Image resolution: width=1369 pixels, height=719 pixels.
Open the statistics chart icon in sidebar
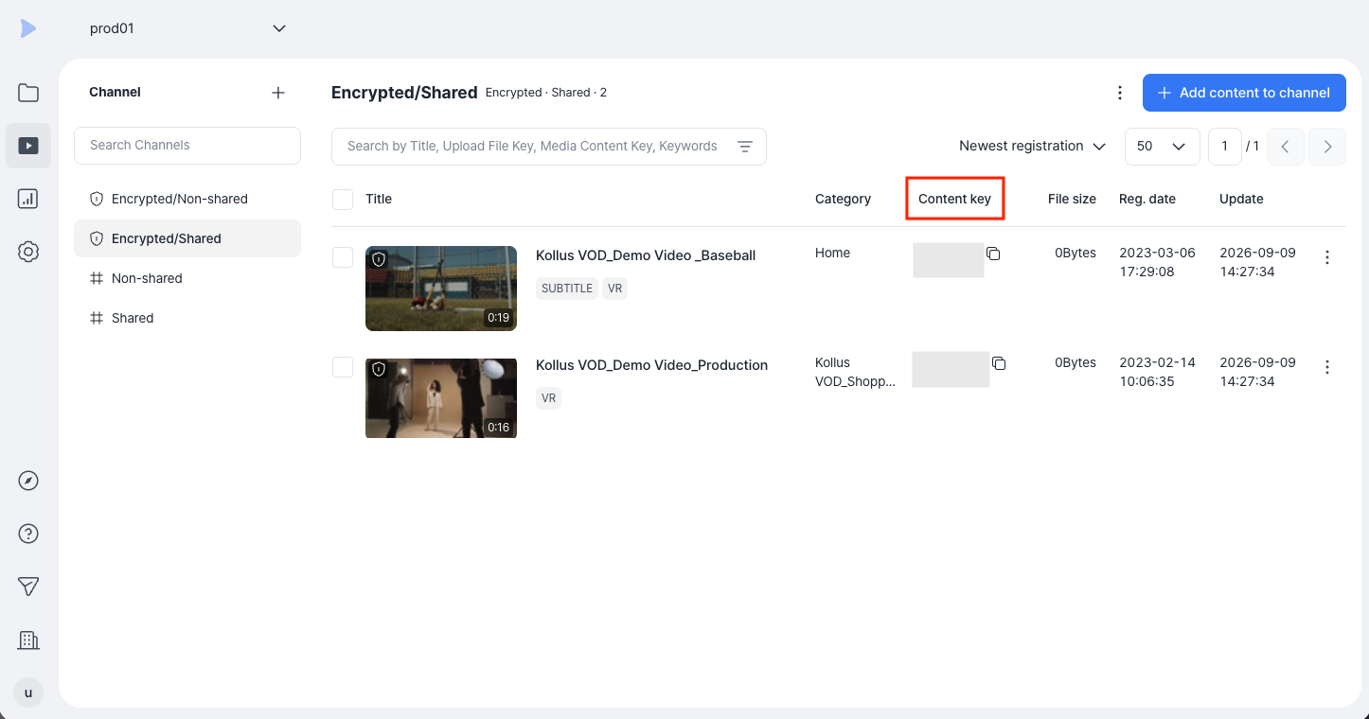click(x=28, y=199)
